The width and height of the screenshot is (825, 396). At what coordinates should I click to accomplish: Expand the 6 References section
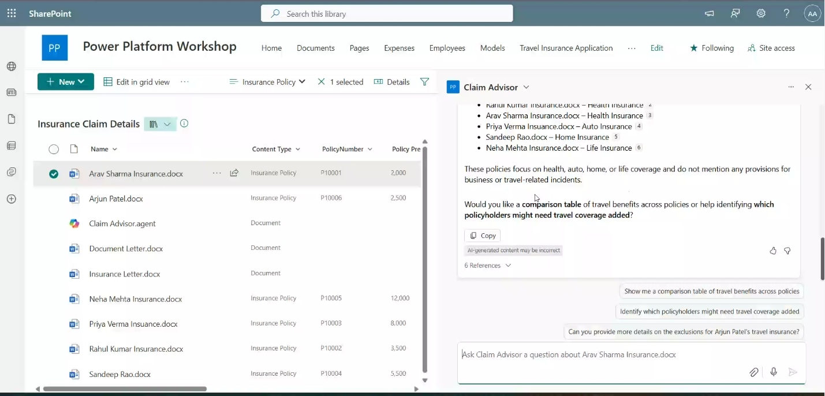488,266
